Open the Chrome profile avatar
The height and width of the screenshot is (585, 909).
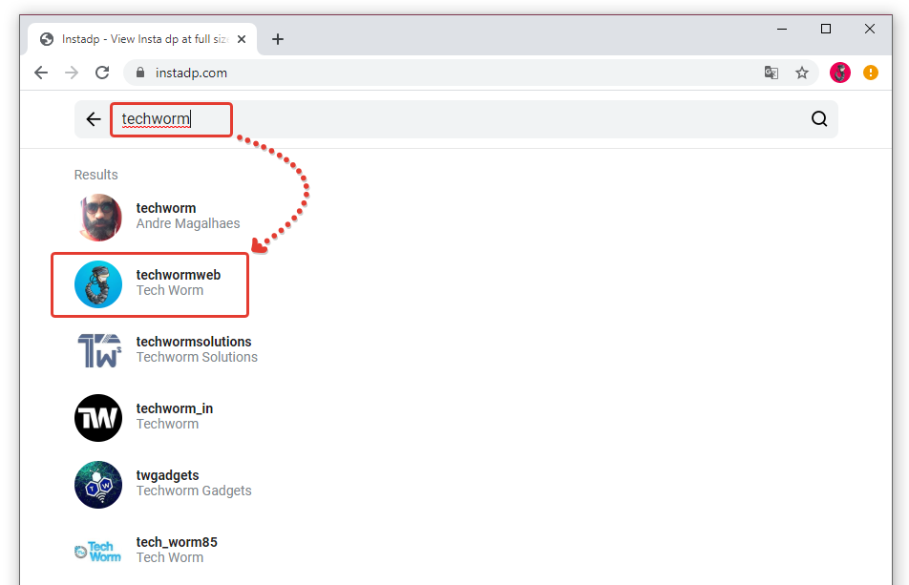[x=840, y=73]
